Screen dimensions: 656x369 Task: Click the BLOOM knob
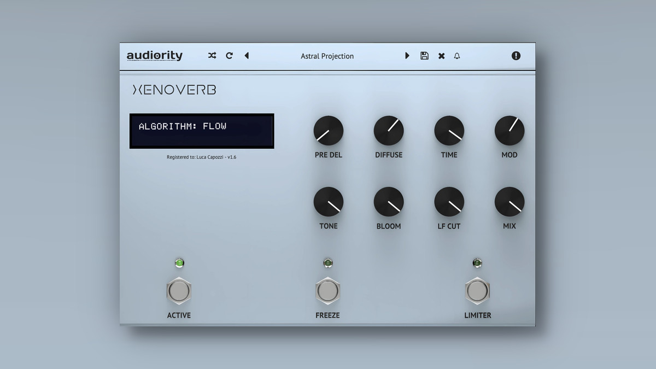389,202
